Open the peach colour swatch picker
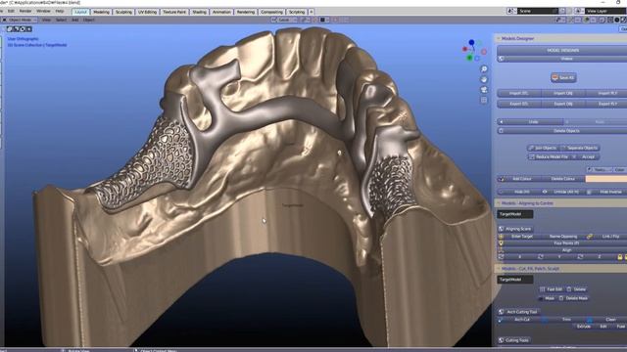This screenshot has width=627, height=352. [606, 179]
